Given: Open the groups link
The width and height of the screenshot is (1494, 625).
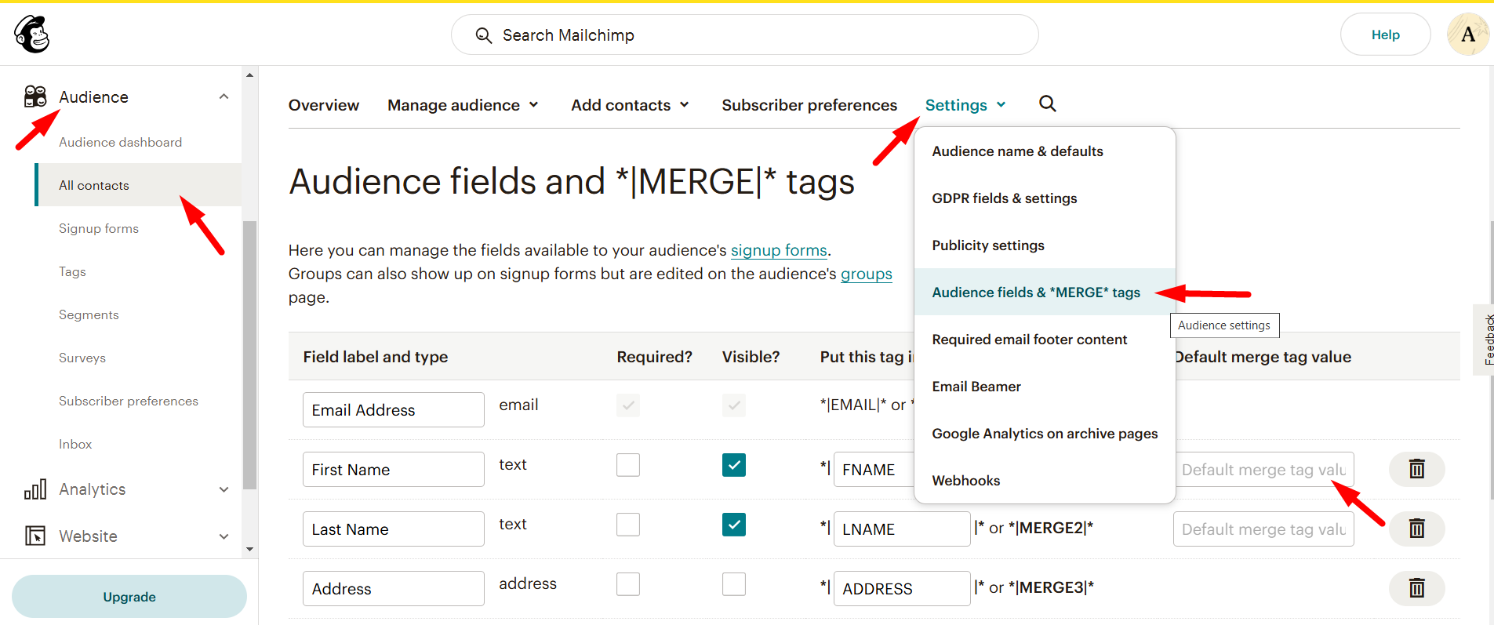Looking at the screenshot, I should pos(867,274).
